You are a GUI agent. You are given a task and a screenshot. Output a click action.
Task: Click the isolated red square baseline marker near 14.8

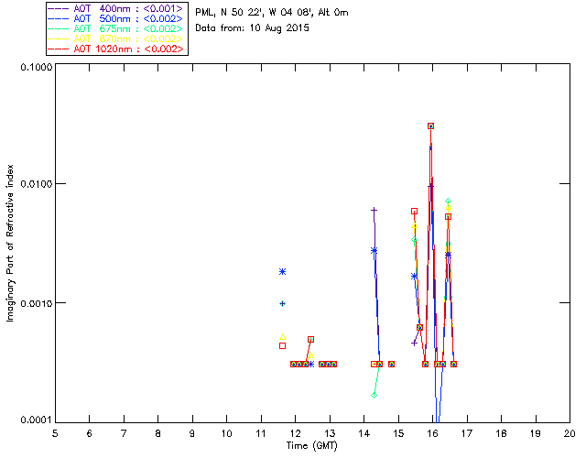(x=391, y=364)
